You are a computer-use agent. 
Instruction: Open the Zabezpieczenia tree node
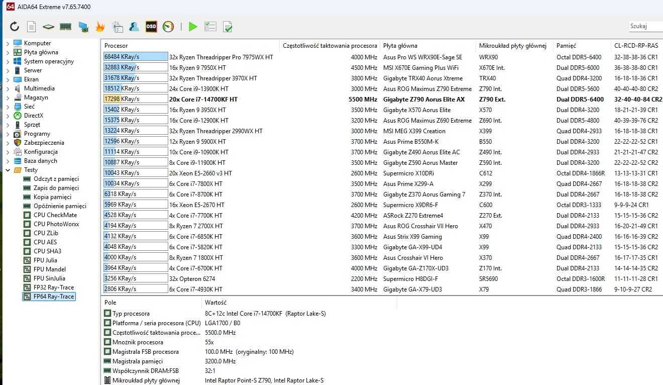click(x=44, y=143)
